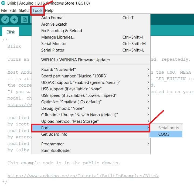Click the Upload arrow toolbar icon
The height and width of the screenshot is (188, 194).
point(14,19)
